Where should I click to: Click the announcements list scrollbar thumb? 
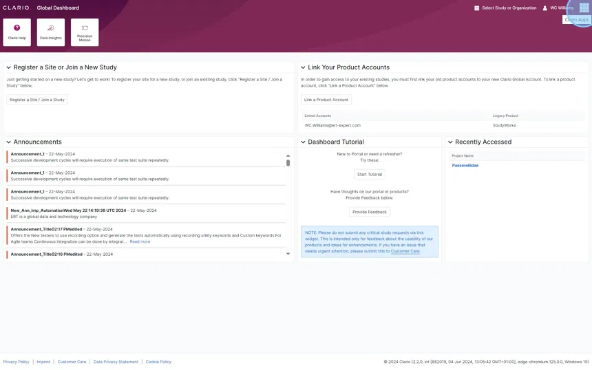pyautogui.click(x=288, y=163)
